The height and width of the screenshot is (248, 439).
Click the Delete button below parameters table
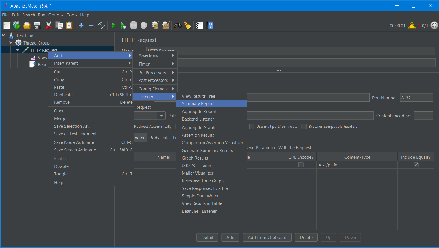[x=306, y=238]
